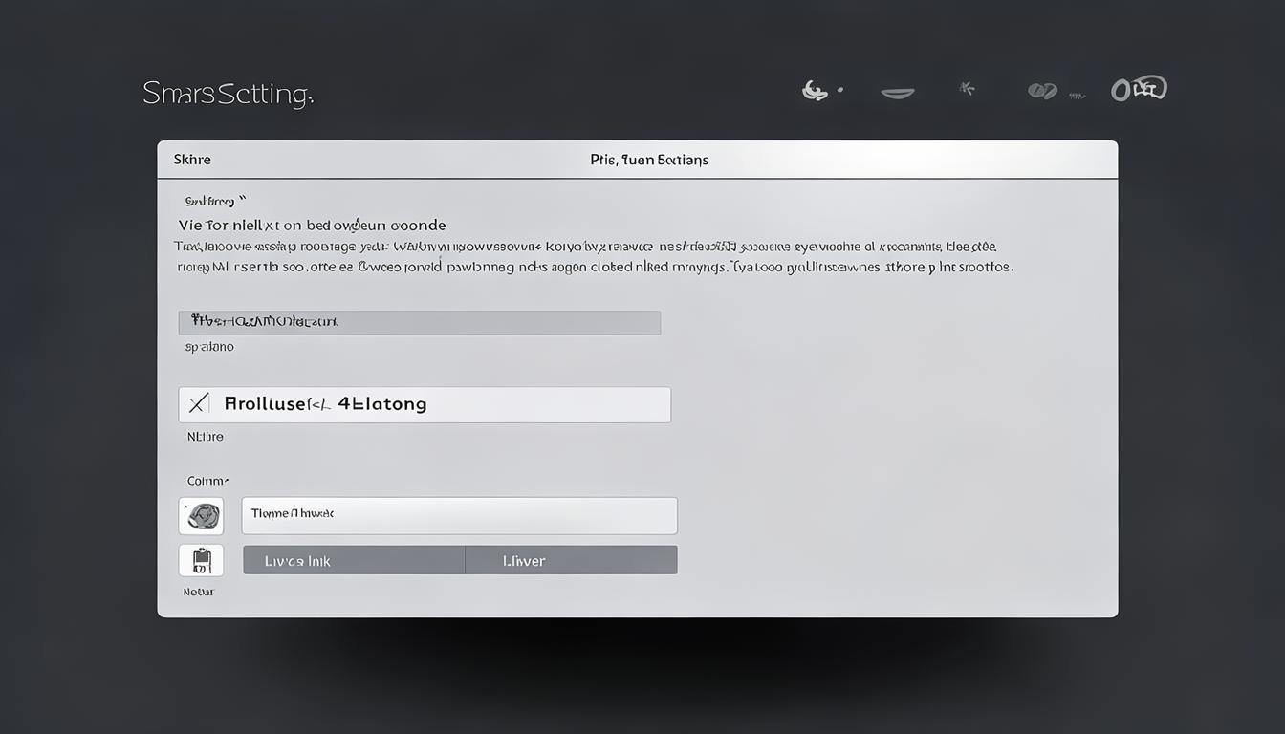1285x734 pixels.
Task: Click the round swirl icon beside the Tiome field
Action: (x=201, y=516)
